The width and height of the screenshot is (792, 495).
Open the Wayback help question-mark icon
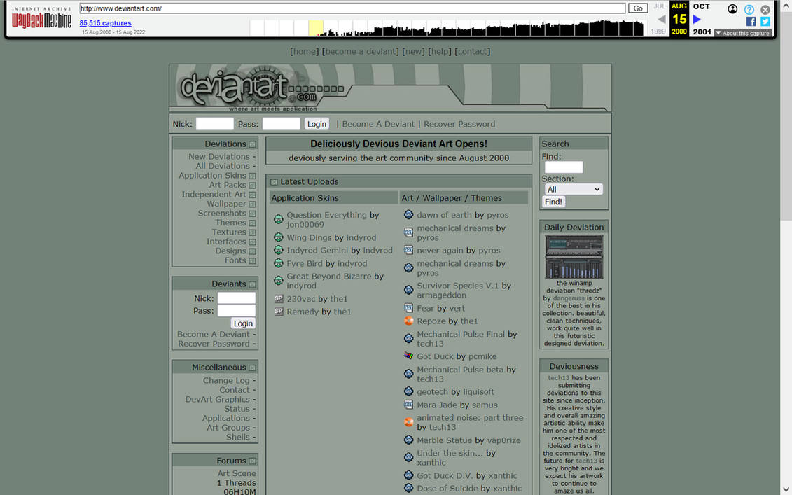(749, 10)
